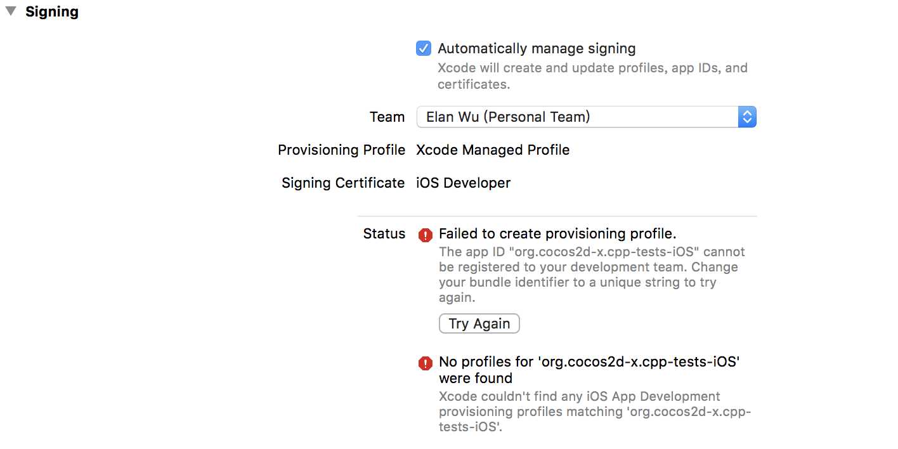Click the Xcode couldn't find profiles description
Viewport: 898px width, 449px height.
pos(595,412)
